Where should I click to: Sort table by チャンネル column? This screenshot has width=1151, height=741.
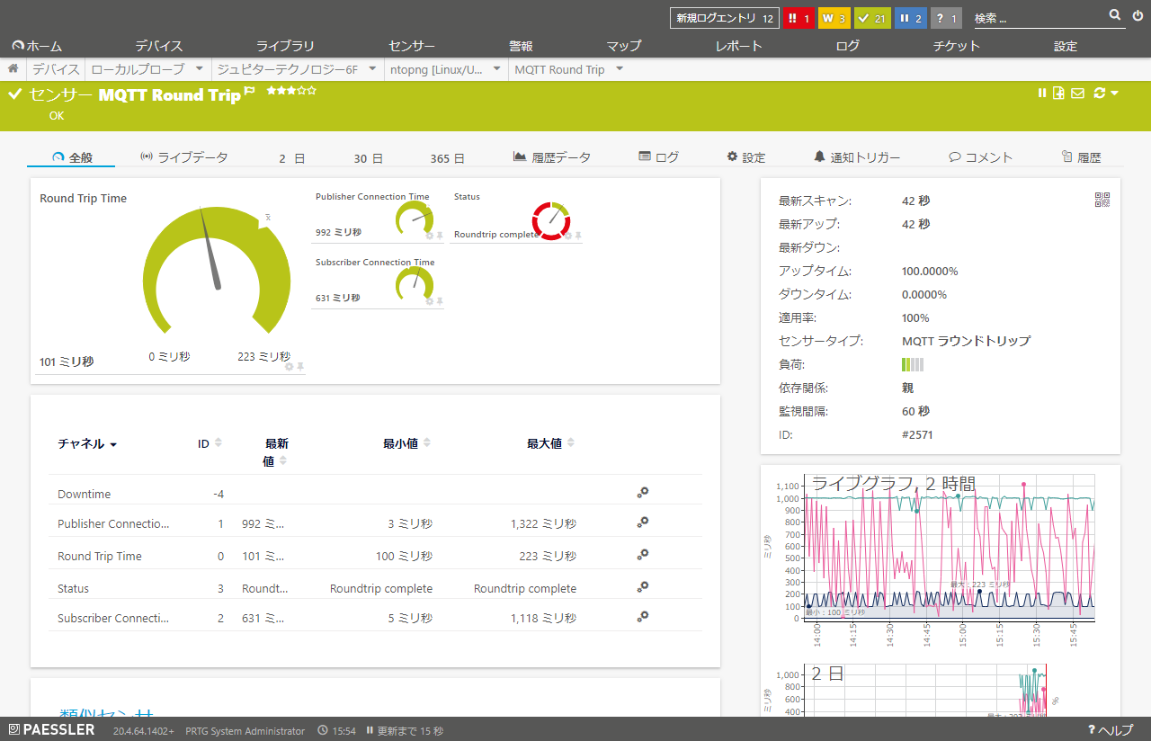pyautogui.click(x=87, y=443)
